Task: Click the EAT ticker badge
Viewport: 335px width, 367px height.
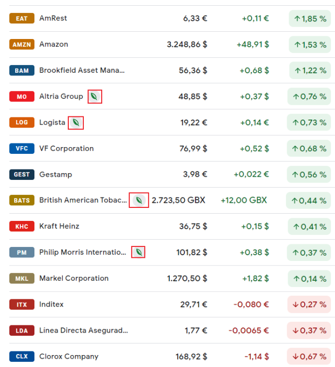Action: [x=21, y=18]
